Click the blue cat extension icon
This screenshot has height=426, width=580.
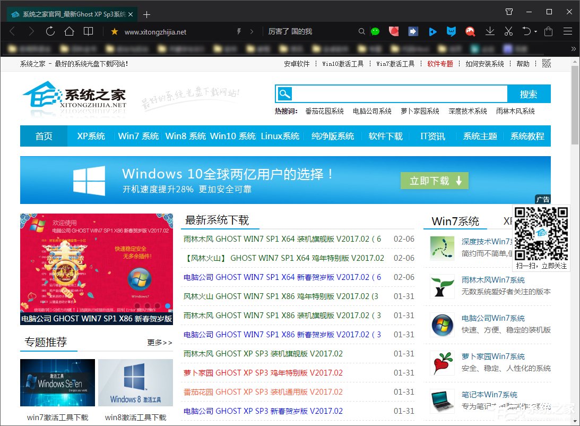452,31
